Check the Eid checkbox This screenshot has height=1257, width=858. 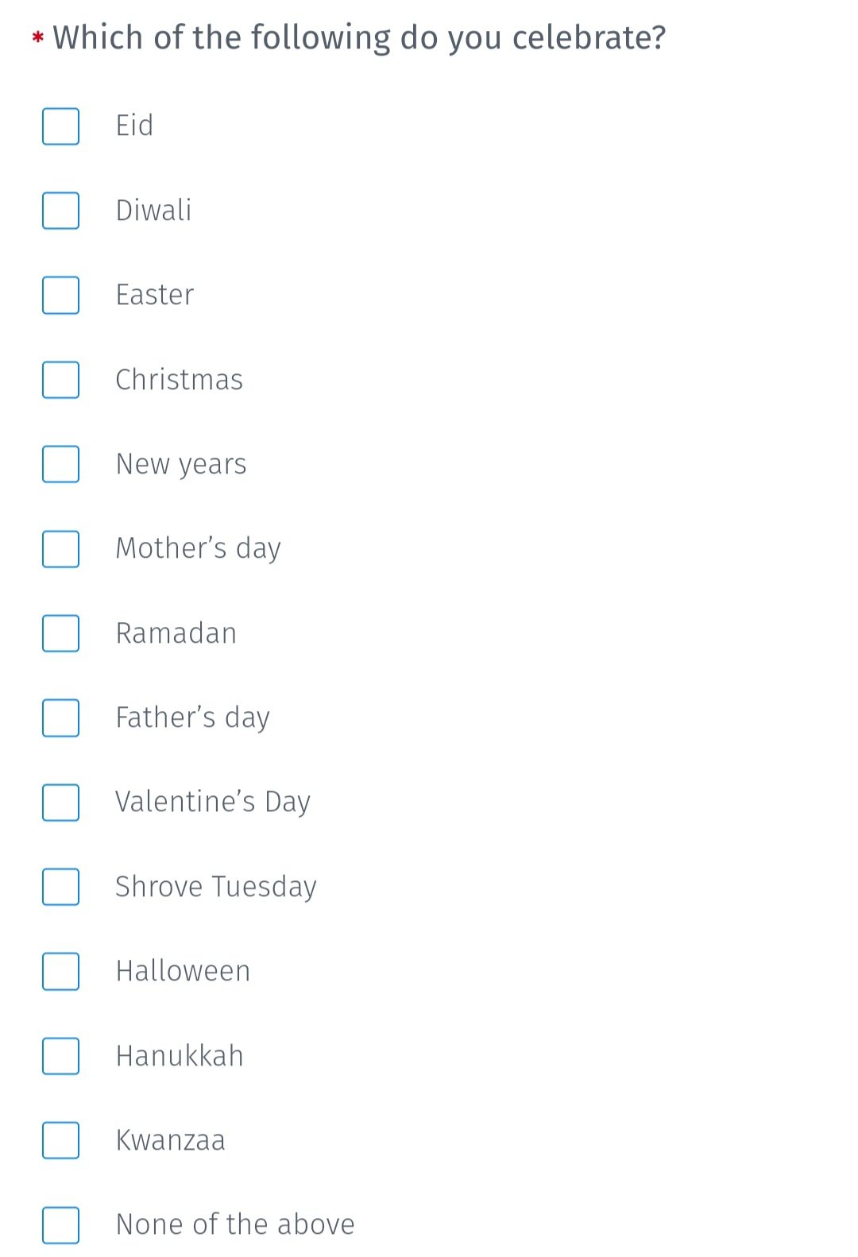pos(60,126)
